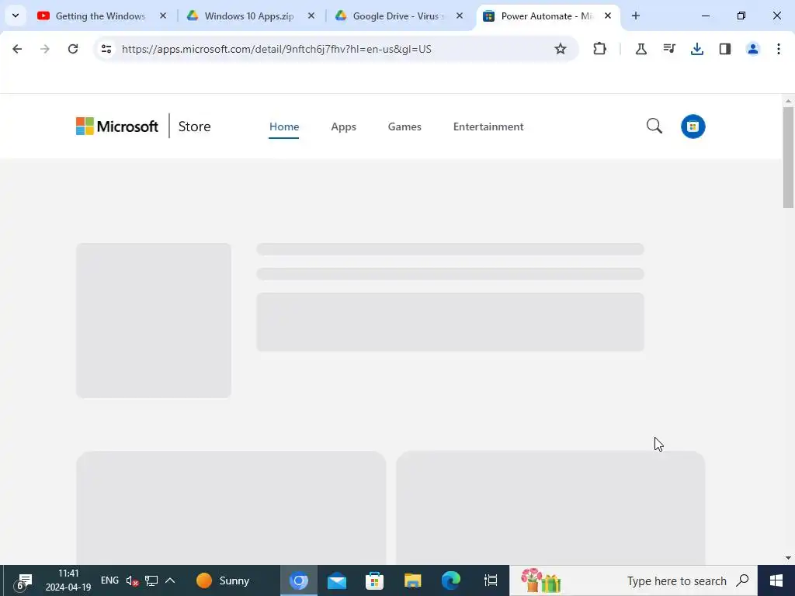Click the page vertical scrollbar thumb
The width and height of the screenshot is (795, 596).
[x=788, y=157]
